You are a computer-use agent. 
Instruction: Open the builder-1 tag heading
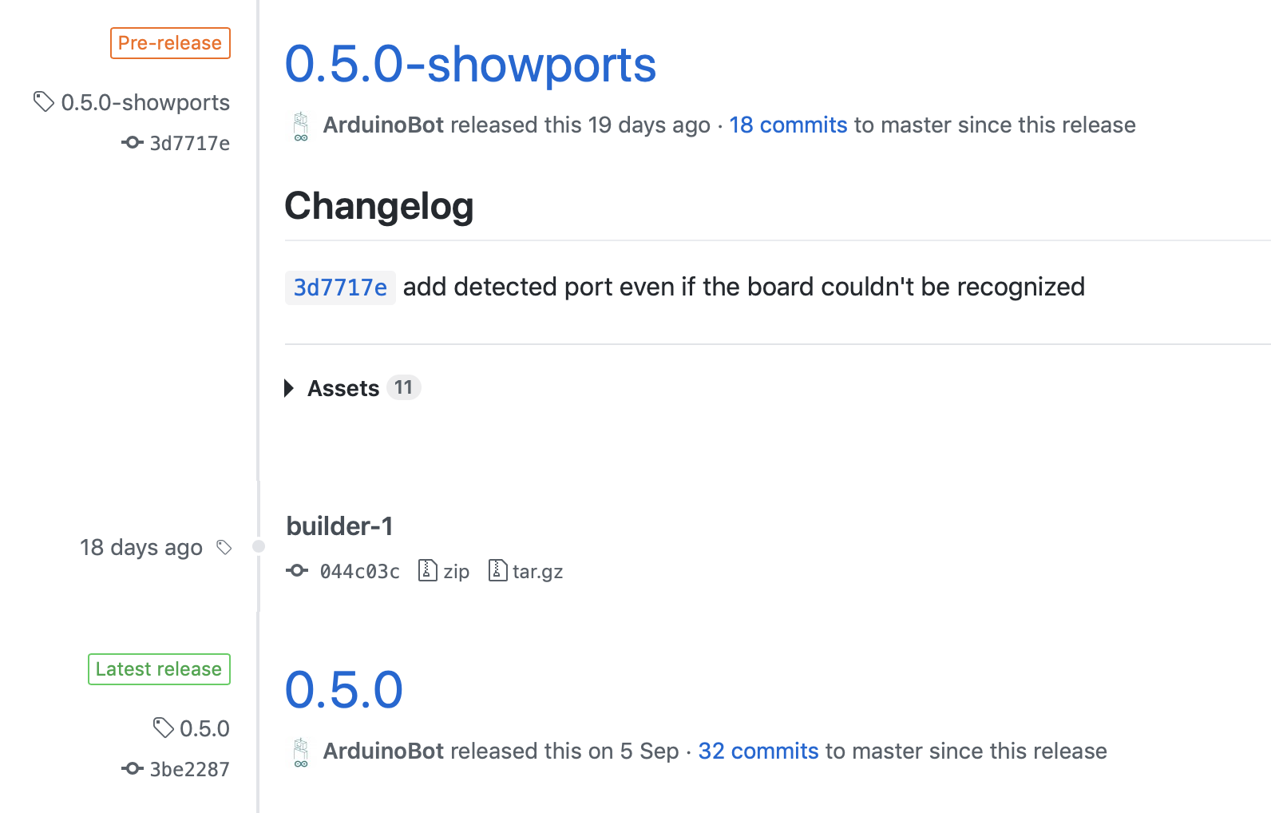tap(339, 526)
